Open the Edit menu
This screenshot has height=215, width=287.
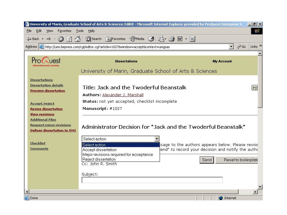click(39, 31)
